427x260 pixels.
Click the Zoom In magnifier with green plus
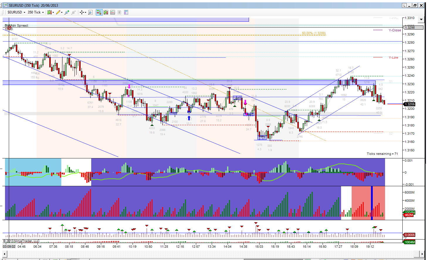pos(67,12)
